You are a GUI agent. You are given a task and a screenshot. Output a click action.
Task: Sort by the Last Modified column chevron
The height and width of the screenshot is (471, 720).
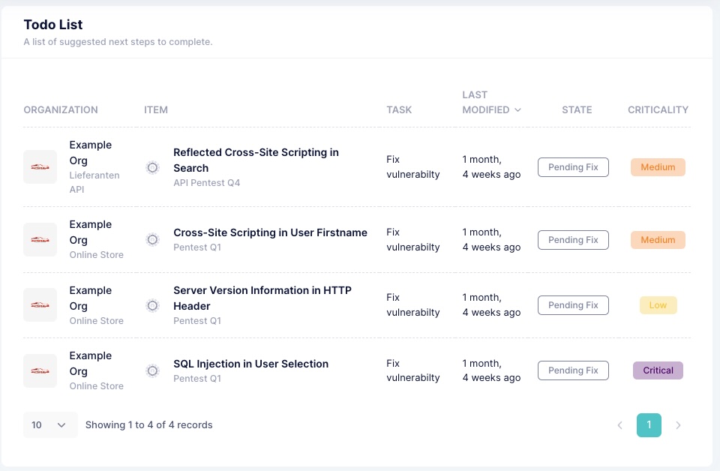coord(518,109)
